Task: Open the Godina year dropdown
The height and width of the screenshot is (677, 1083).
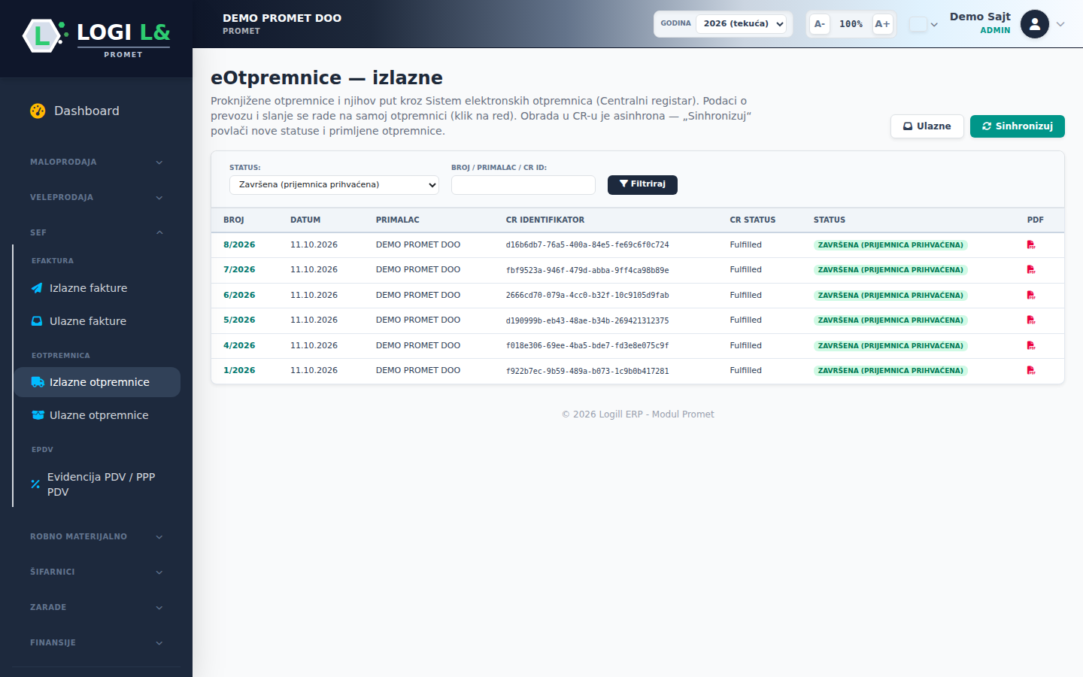Action: click(742, 24)
